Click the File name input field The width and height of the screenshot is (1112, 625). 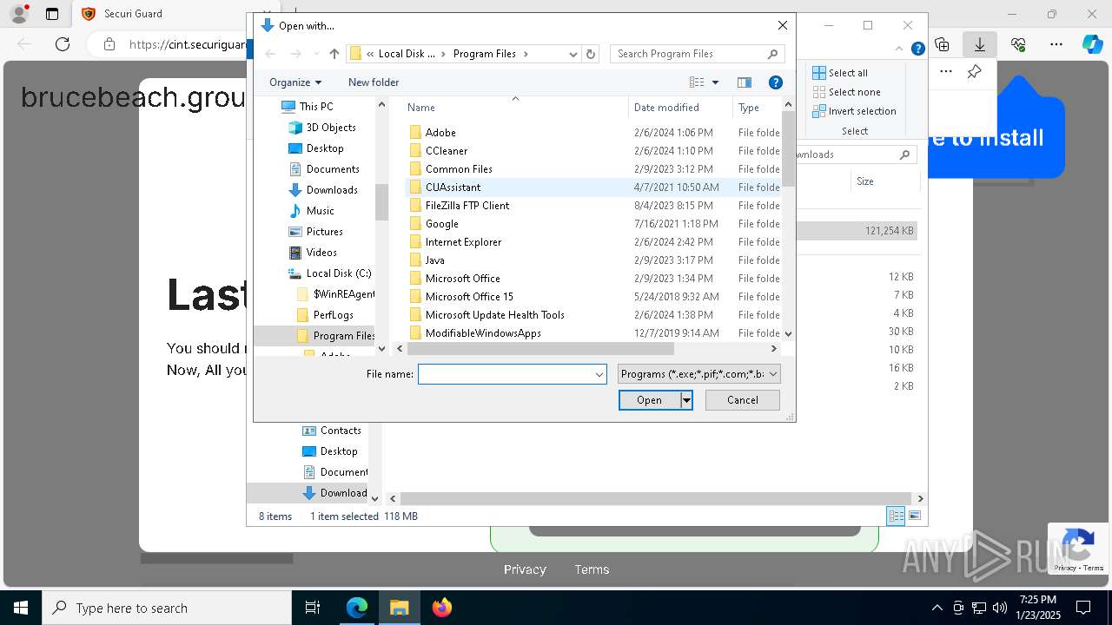click(506, 374)
